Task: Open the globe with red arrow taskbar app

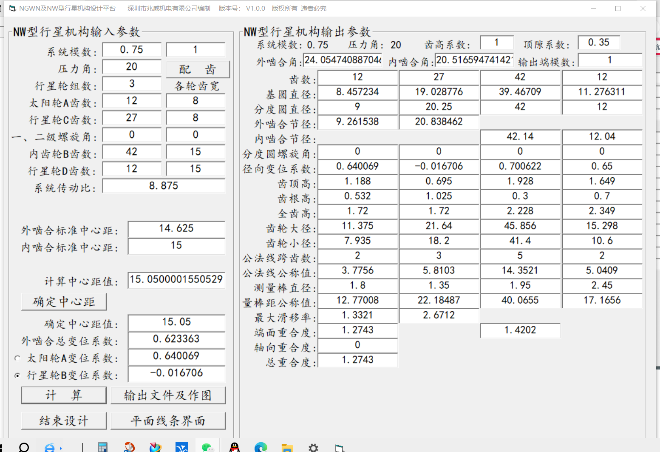Action: [x=156, y=448]
